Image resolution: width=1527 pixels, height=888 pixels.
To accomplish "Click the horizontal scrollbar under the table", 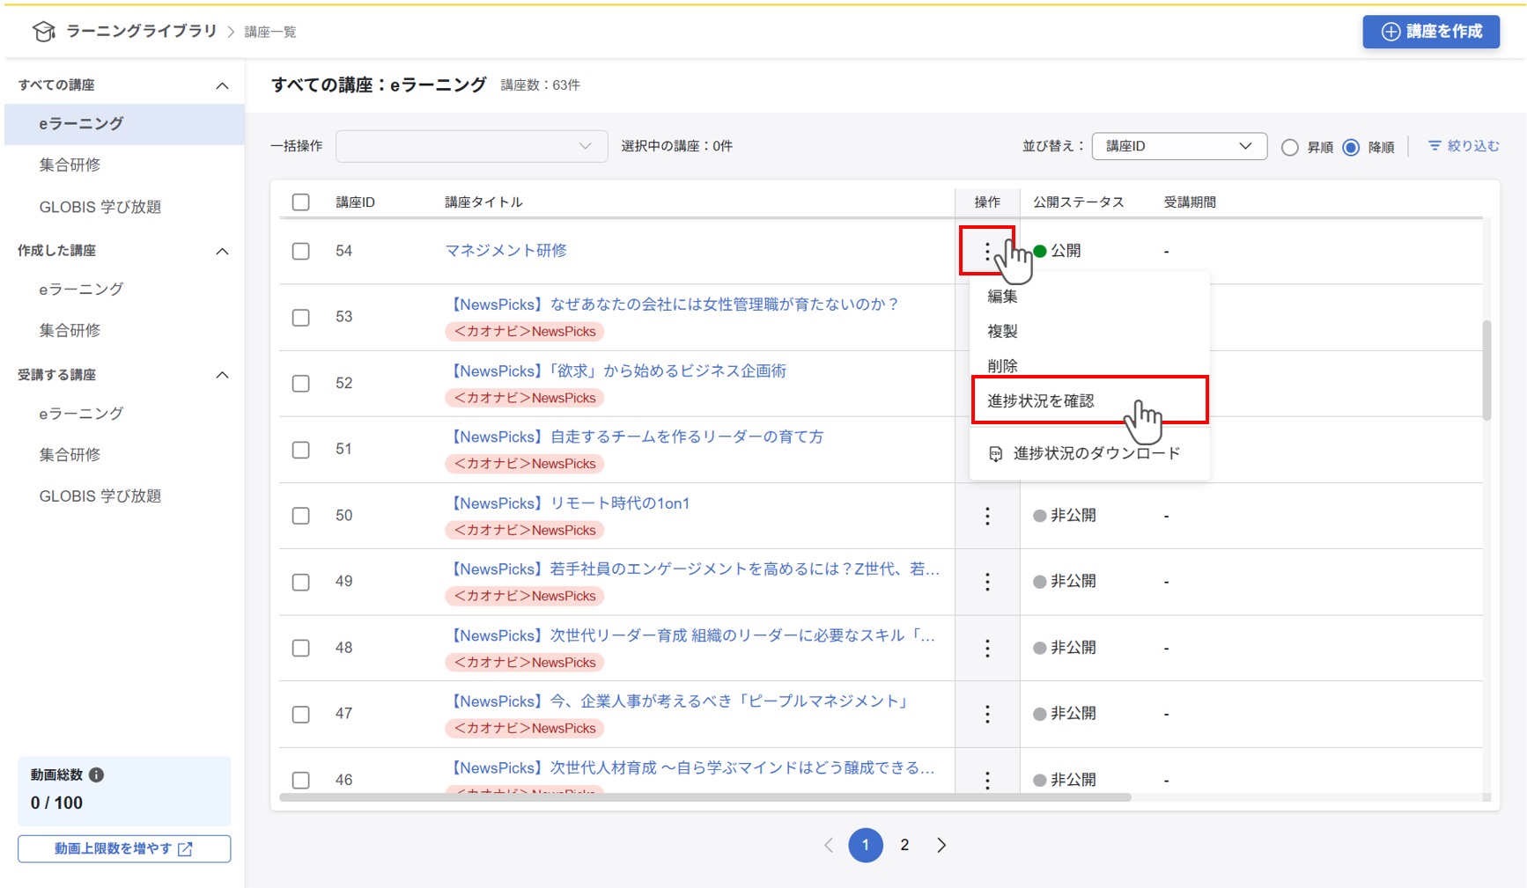I will pyautogui.click(x=704, y=797).
